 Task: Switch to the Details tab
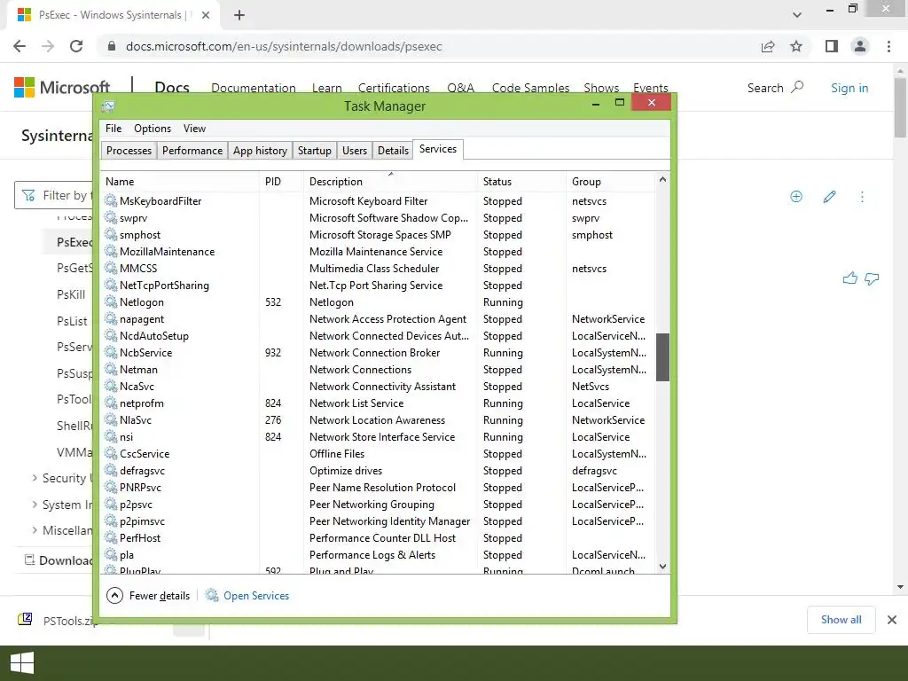(x=393, y=151)
